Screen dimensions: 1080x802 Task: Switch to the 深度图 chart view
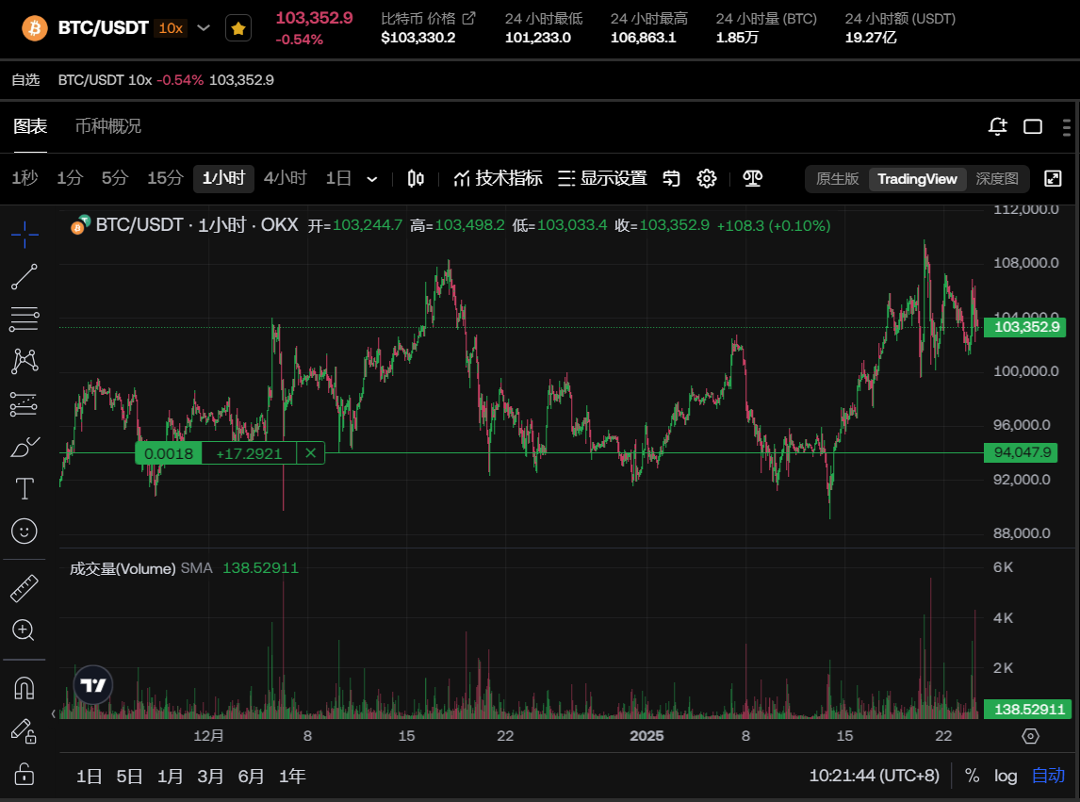(x=997, y=179)
